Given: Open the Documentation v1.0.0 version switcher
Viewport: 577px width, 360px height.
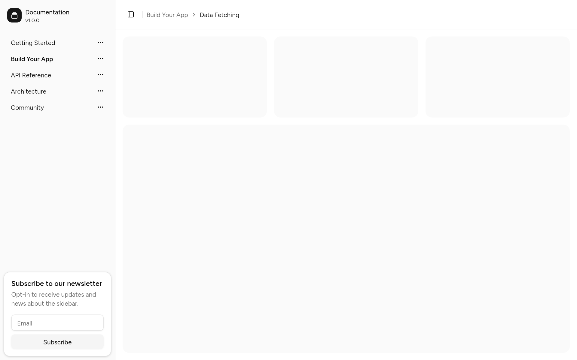Looking at the screenshot, I should pos(57,16).
